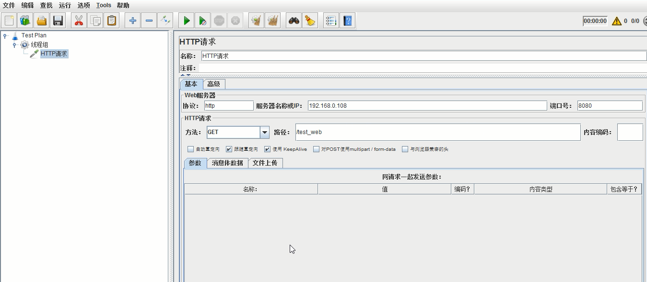Collapse the Test Plan tree node handle
This screenshot has height=282, width=647.
point(5,35)
